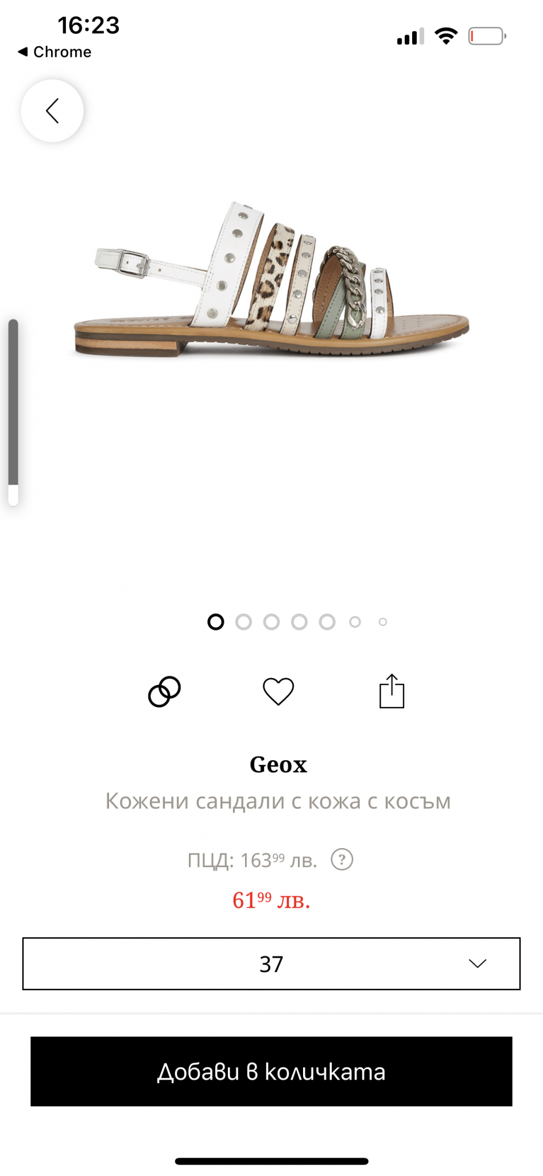Select the third image gallery dot
This screenshot has height=1176, width=543.
click(x=271, y=622)
